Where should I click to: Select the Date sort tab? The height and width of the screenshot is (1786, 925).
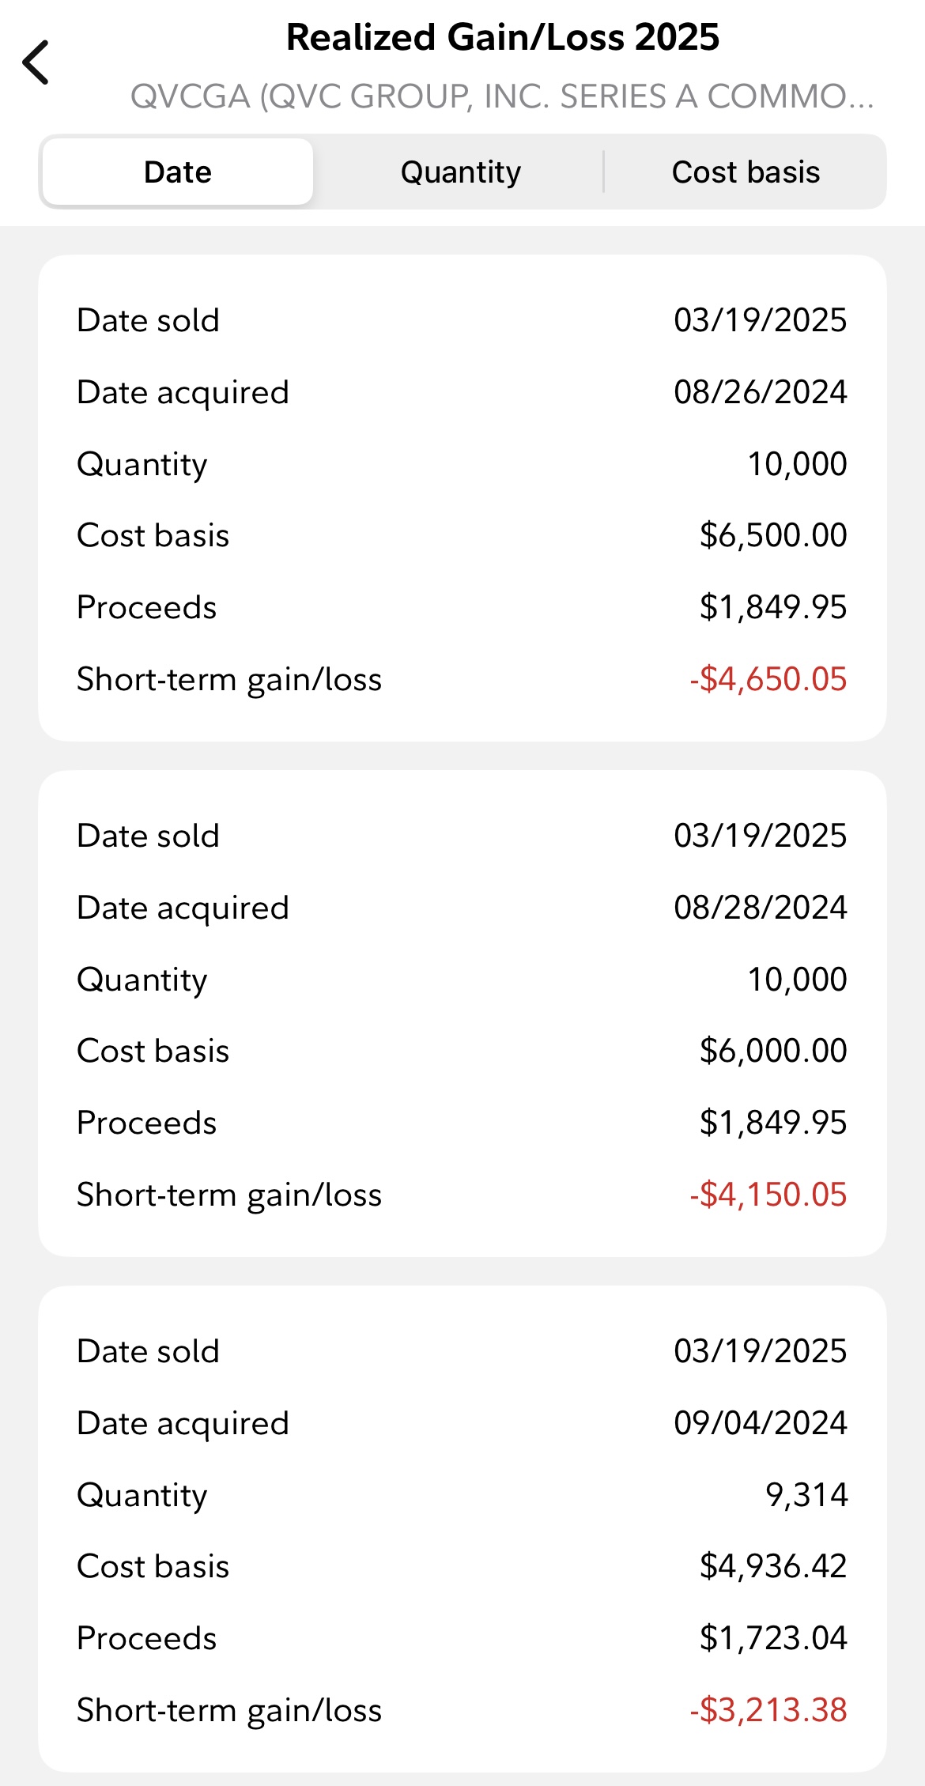(178, 172)
